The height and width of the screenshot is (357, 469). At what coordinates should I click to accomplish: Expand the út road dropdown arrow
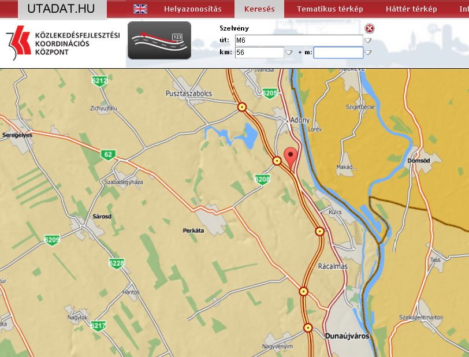[368, 40]
